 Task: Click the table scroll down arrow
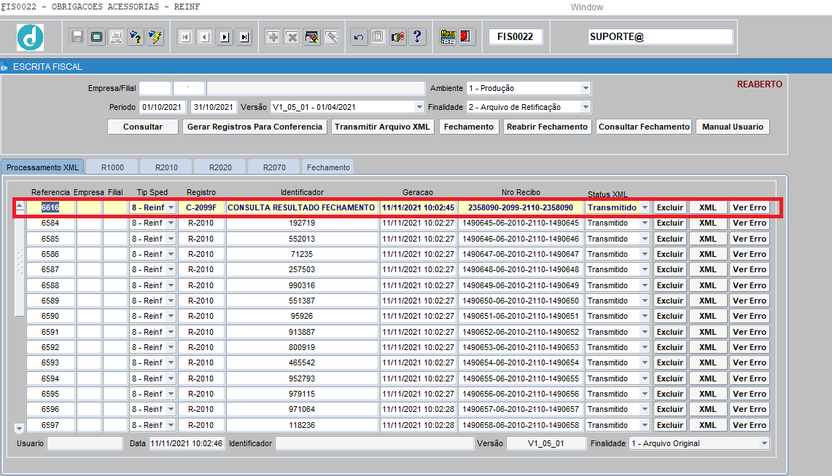[x=19, y=428]
